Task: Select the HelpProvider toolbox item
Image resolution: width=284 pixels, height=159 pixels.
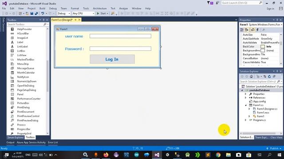Action: click(x=24, y=29)
